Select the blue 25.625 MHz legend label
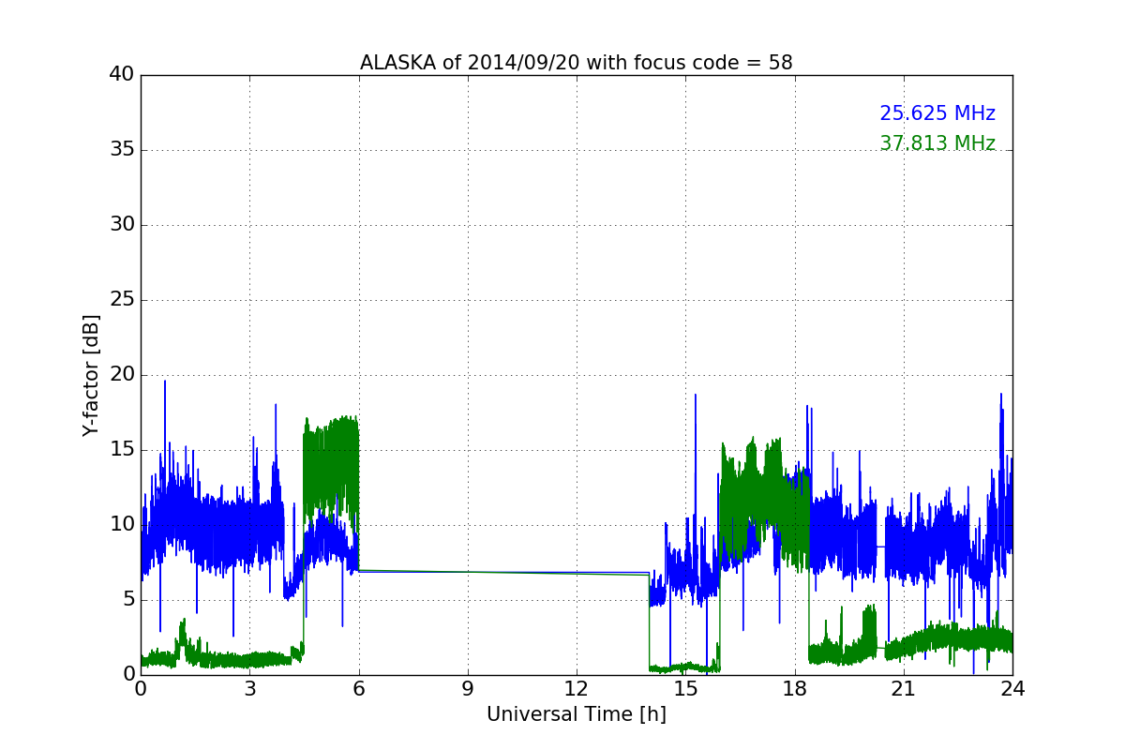This screenshot has width=1125, height=750. click(937, 113)
